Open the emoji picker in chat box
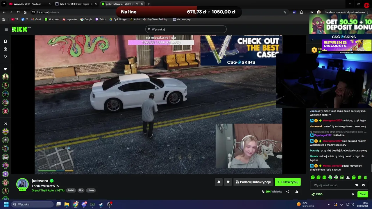The height and width of the screenshot is (209, 372). [x=363, y=185]
